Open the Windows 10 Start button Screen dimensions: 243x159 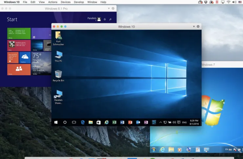click(x=56, y=122)
